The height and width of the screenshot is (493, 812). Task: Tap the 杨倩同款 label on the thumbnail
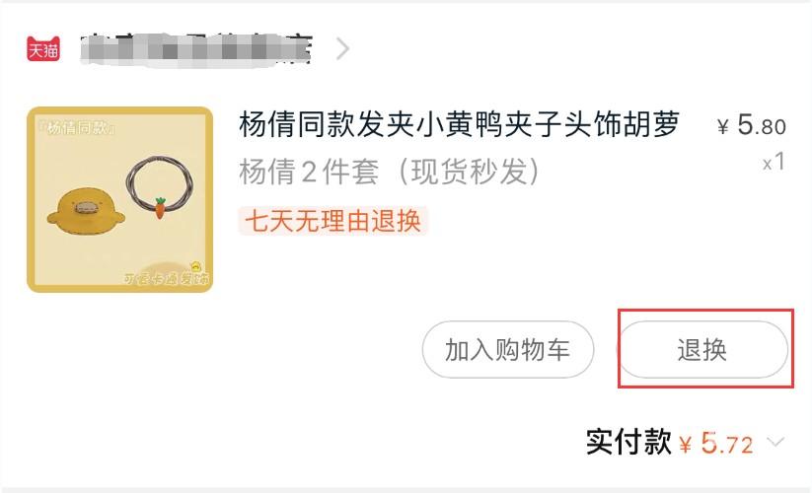[x=77, y=127]
